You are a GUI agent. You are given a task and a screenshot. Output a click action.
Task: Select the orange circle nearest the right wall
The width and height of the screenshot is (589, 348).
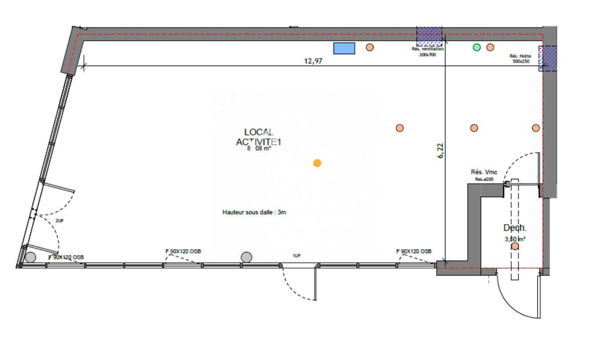click(x=536, y=128)
